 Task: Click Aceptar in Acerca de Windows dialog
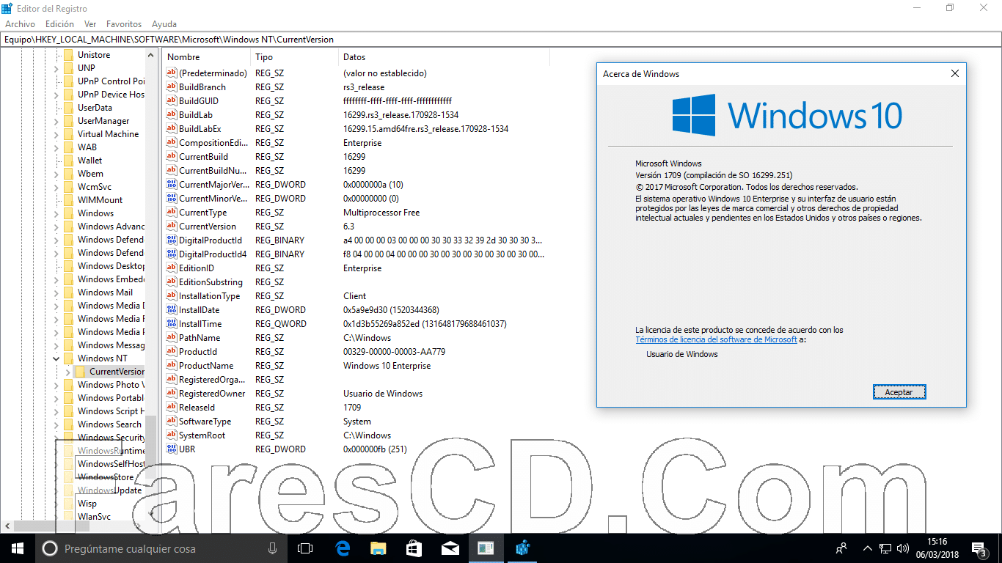899,392
